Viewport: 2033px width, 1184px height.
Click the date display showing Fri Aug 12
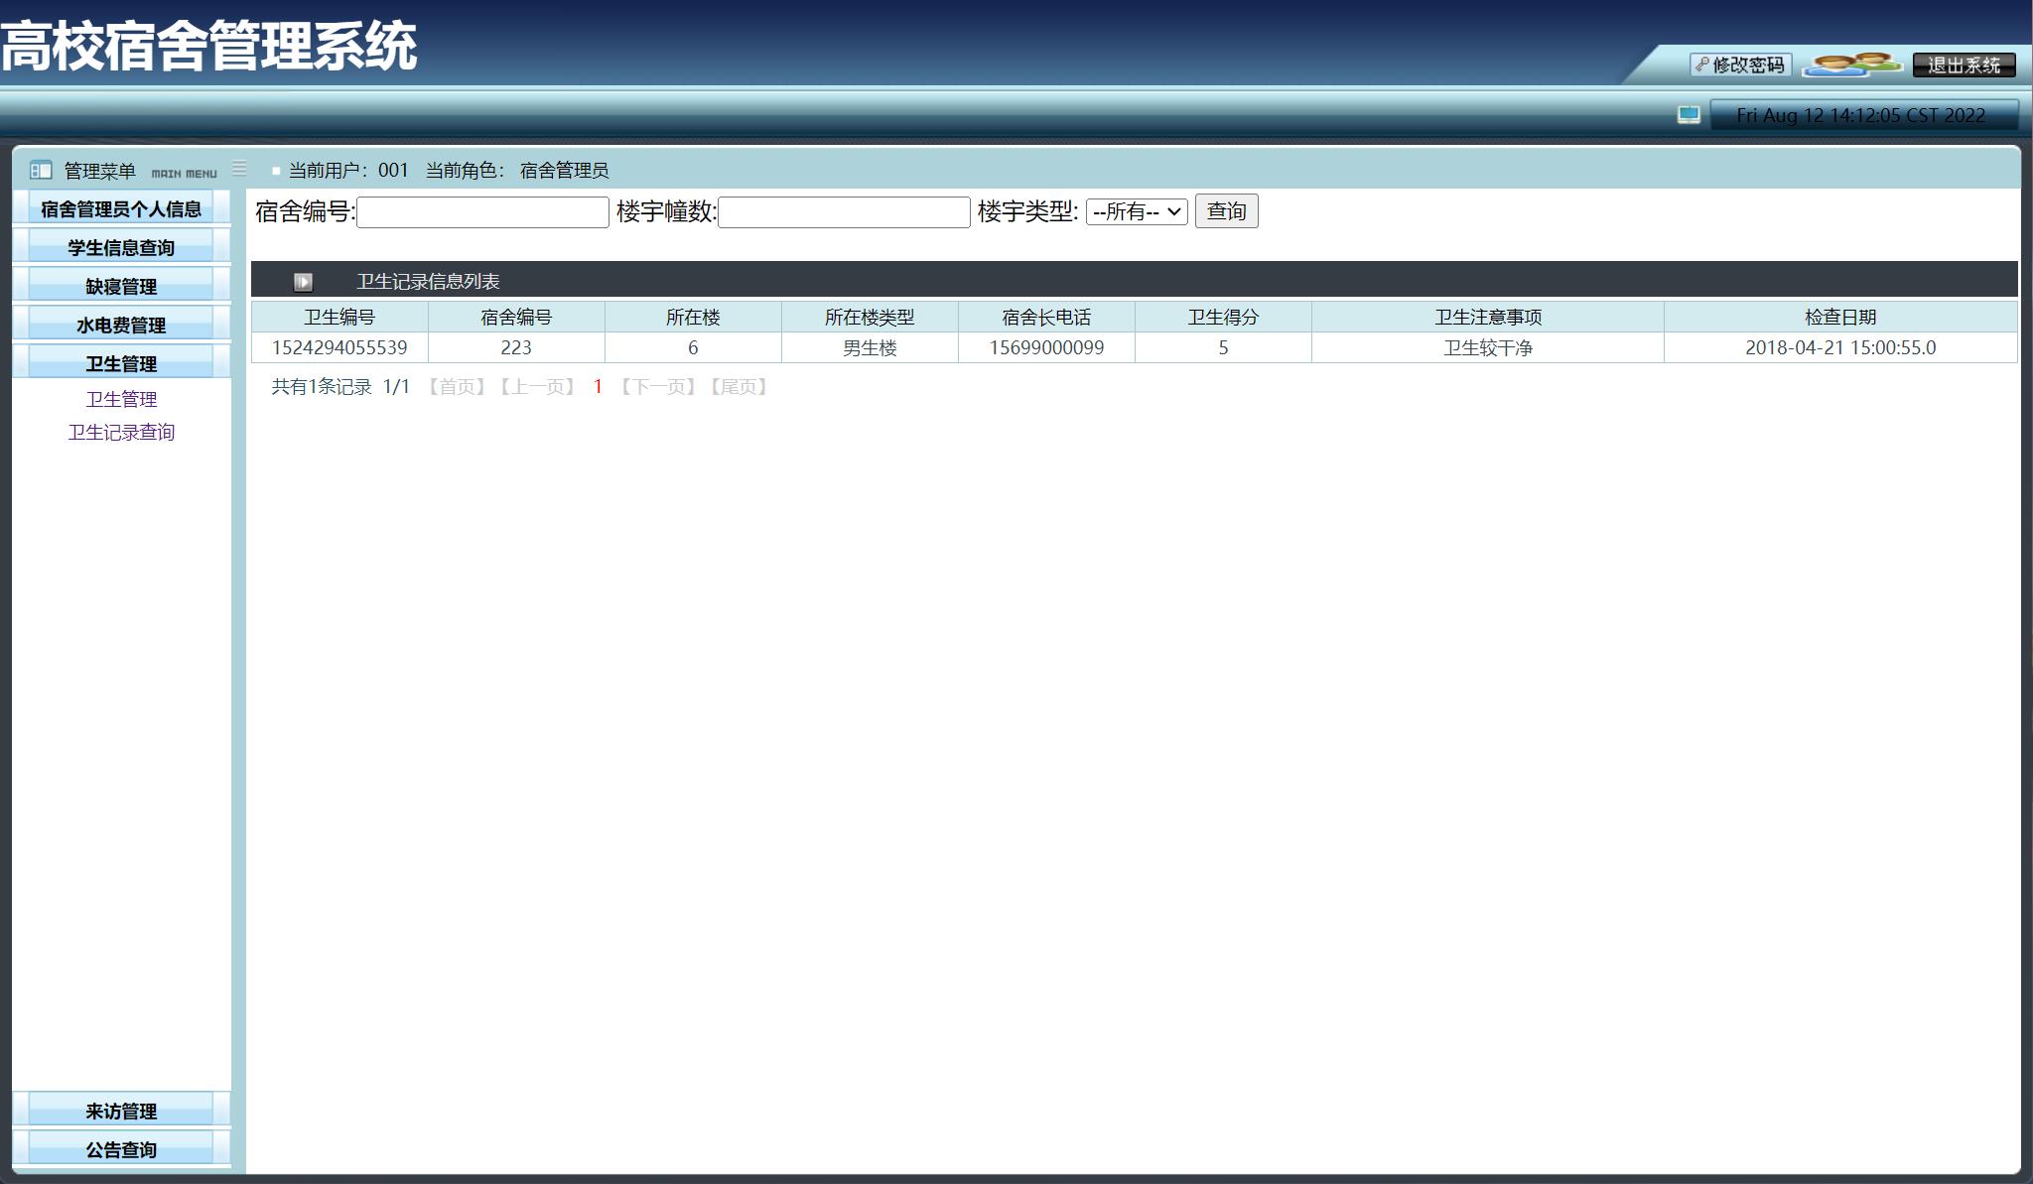click(1859, 113)
